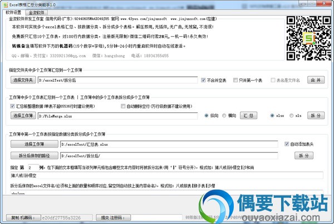Image resolution: width=334 pixels, height=224 pixels.
Task: Edit the 猪八戒|孙悟空 text field
Action: pos(166,176)
